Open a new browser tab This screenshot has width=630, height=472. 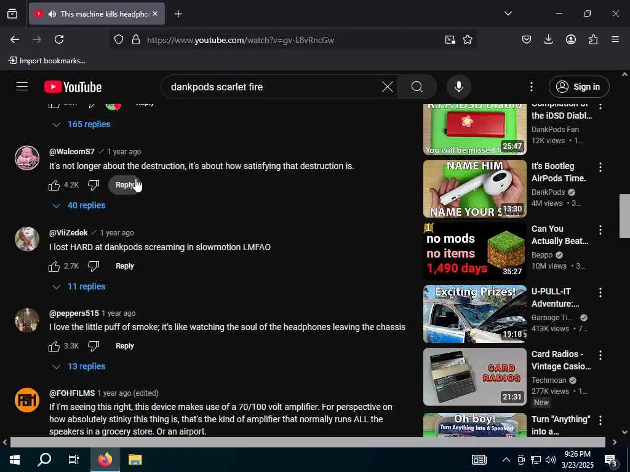[x=178, y=14]
